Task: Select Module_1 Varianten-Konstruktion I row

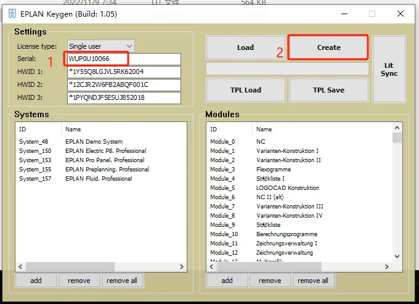Action: coord(299,151)
